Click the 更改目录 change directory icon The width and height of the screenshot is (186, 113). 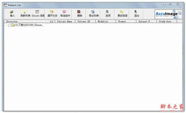pyautogui.click(x=122, y=12)
